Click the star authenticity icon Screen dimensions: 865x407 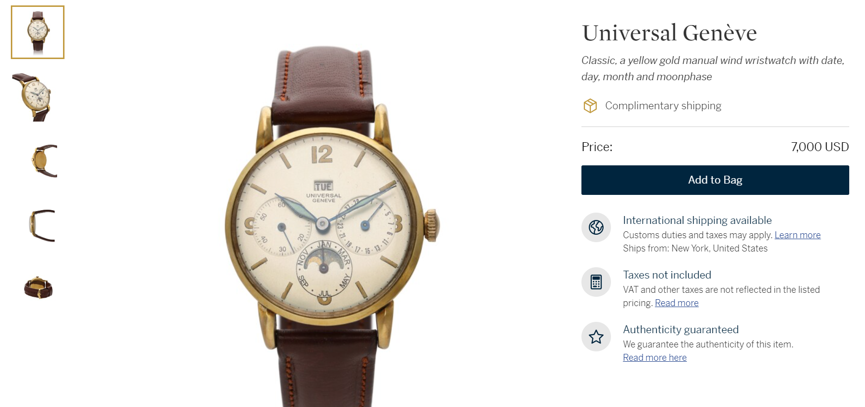[x=596, y=337]
